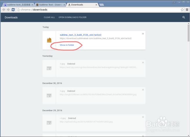
Task: Click the user profile icon in title bar
Action: 174,2
